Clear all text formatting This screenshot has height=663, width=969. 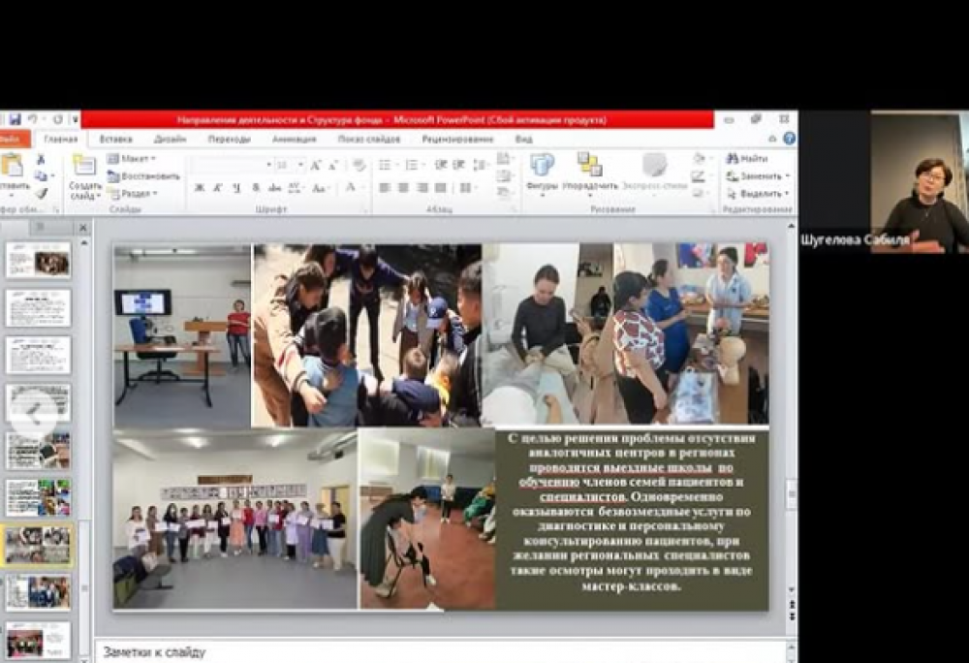coord(359,165)
